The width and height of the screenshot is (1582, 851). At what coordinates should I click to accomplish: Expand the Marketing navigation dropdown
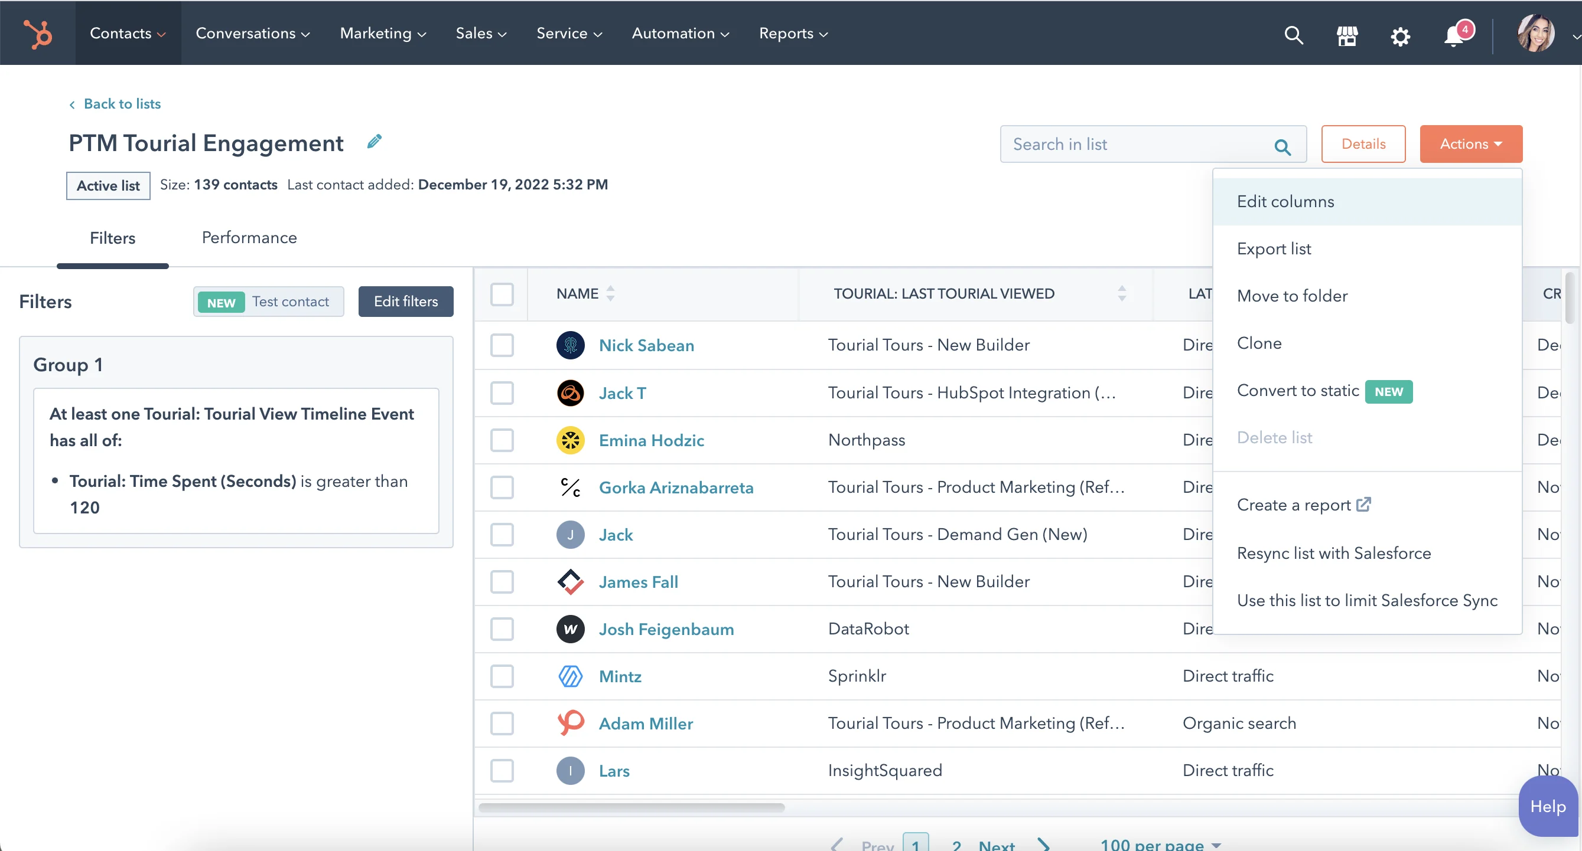click(x=383, y=33)
